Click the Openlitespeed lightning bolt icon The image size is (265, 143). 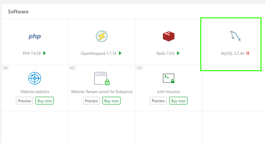point(102,36)
